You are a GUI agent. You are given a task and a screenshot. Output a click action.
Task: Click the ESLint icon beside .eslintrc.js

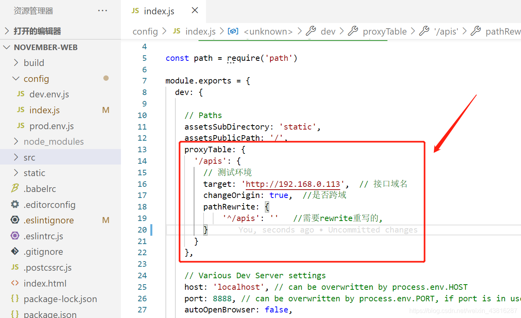pyautogui.click(x=15, y=236)
